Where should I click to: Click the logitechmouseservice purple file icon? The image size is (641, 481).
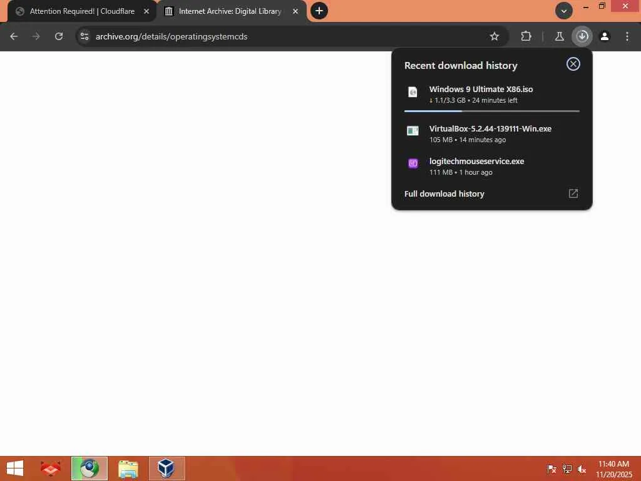(413, 163)
